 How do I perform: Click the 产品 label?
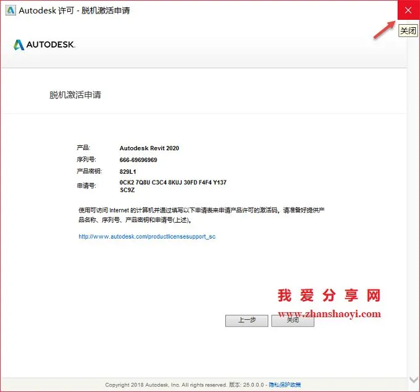(x=83, y=148)
